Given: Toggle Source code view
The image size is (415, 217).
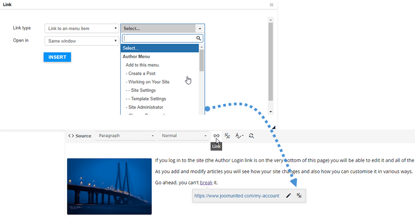Looking at the screenshot, I should (80, 136).
